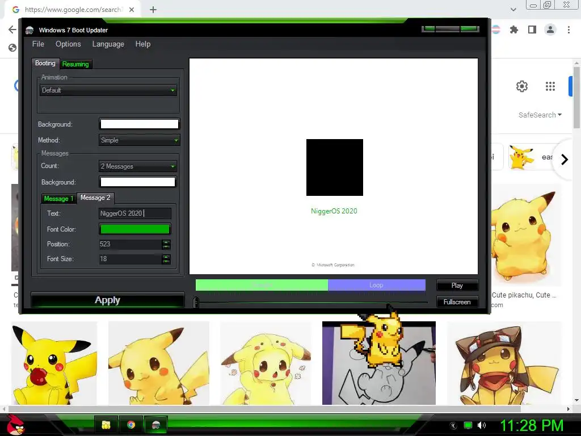Click the purple Loop segment of timeline
This screenshot has width=581, height=436.
point(377,285)
